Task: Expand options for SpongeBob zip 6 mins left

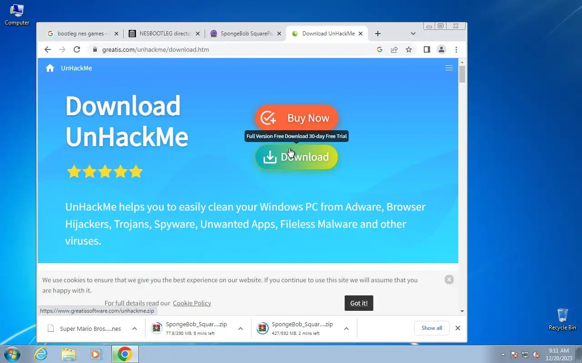Action: pos(241,329)
